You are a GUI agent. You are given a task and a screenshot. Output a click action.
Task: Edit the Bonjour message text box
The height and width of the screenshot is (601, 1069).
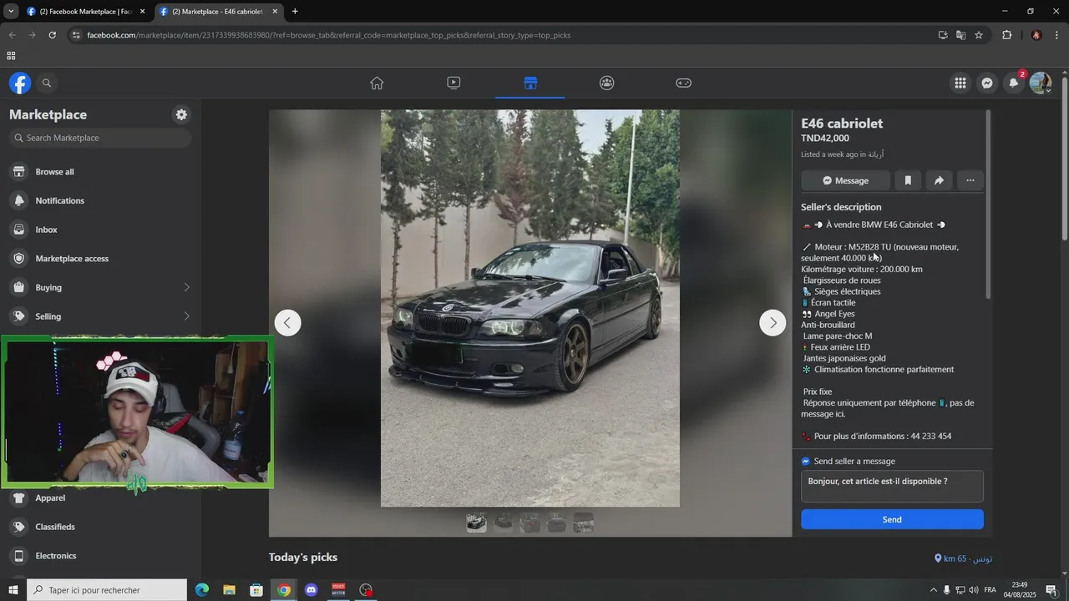(x=892, y=487)
